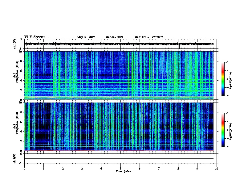Click the ch.2 colorbar log(PSD) unit label
The height and width of the screenshot is (189, 244).
pyautogui.click(x=230, y=132)
